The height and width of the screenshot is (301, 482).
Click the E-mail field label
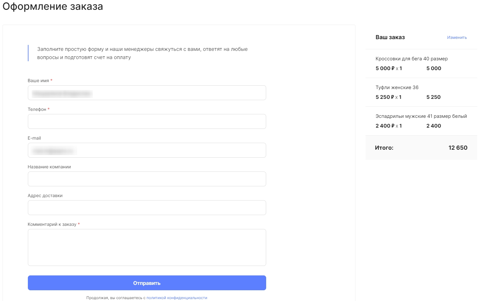tap(34, 138)
